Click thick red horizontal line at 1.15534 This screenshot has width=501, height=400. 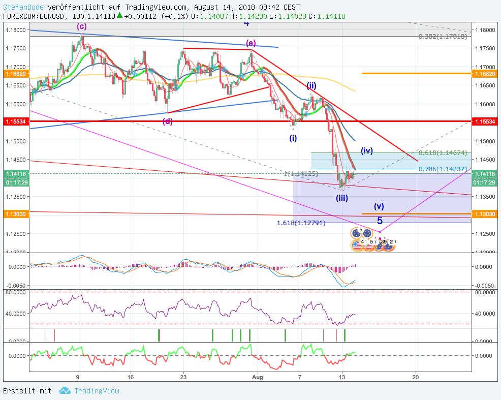[251, 121]
